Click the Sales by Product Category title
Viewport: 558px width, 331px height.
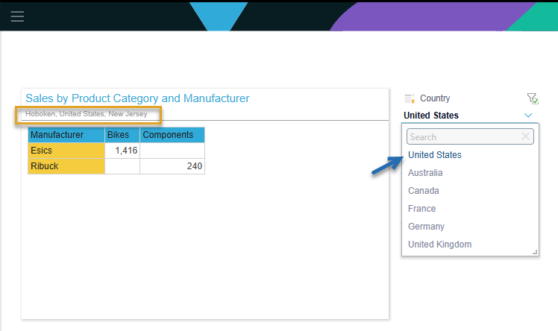click(x=137, y=98)
